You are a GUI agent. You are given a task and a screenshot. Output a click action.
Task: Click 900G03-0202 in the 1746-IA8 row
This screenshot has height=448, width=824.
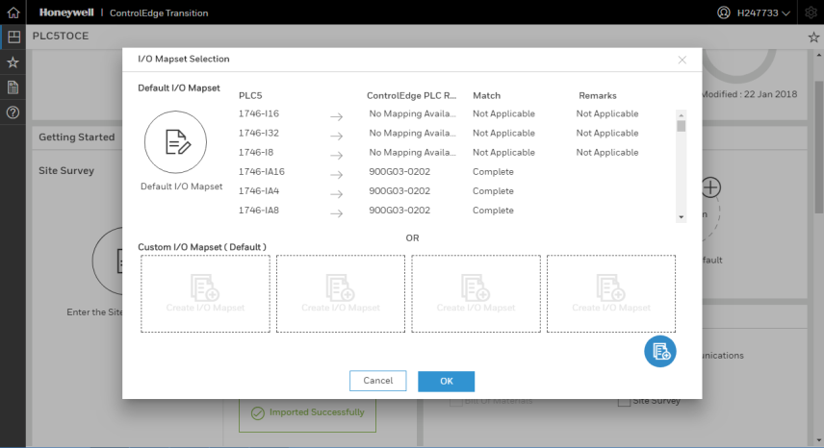399,211
